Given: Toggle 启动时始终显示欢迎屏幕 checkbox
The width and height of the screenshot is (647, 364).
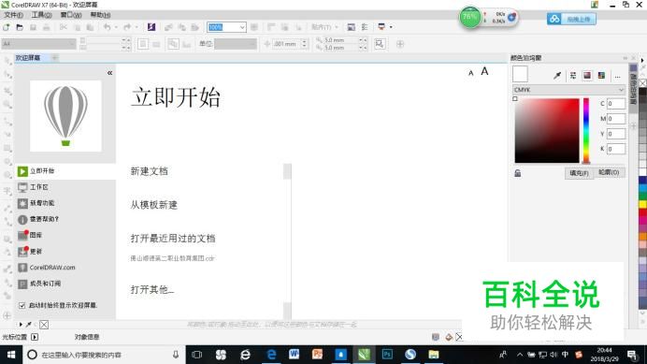Looking at the screenshot, I should pyautogui.click(x=22, y=305).
